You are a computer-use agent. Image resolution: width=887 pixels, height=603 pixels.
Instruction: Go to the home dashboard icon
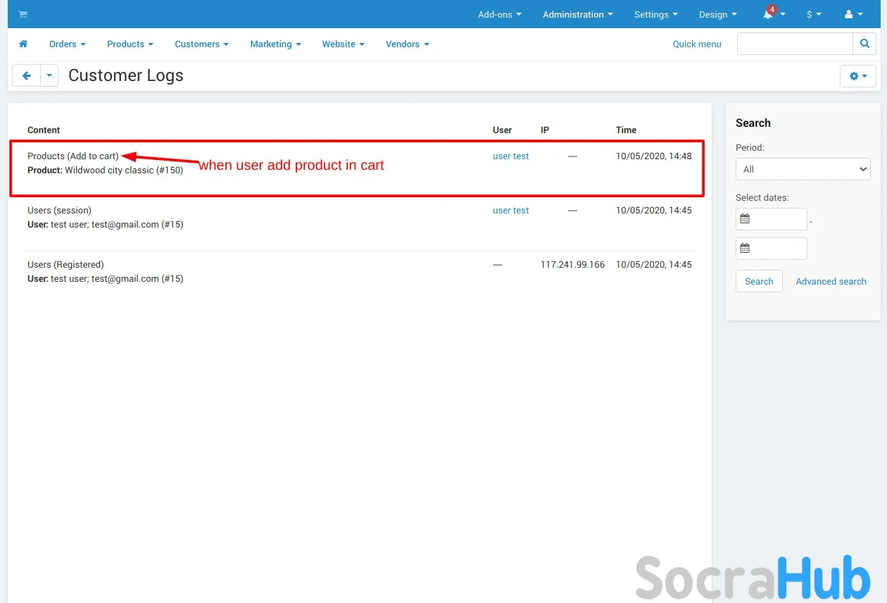[x=23, y=44]
